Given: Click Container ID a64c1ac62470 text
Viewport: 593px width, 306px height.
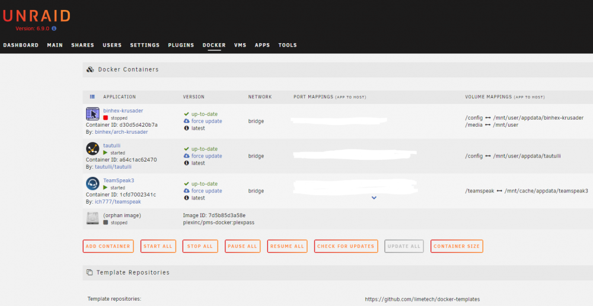Looking at the screenshot, I should coord(122,160).
